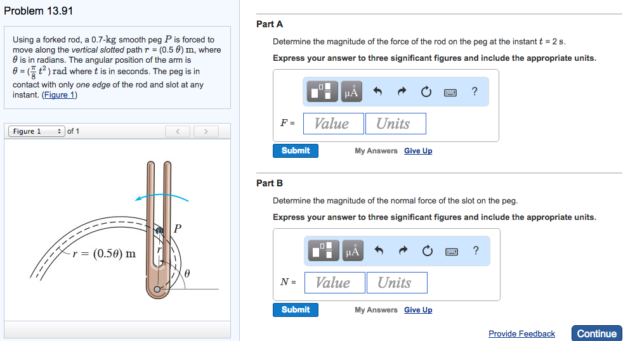The image size is (642, 341).
Task: Open symbols (μÅ) picker in Part A
Action: point(351,92)
